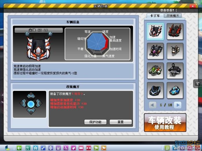Image resolution: width=202 pixels, height=151 pixels.
Task: Click the 竞速赛强化启动加速 text line
Action: click(27, 70)
